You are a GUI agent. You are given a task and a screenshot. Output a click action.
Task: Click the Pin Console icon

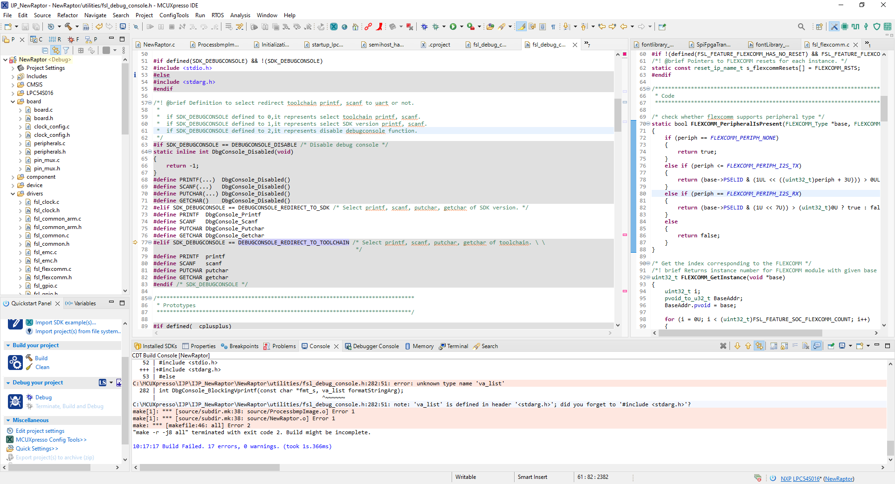[831, 346]
